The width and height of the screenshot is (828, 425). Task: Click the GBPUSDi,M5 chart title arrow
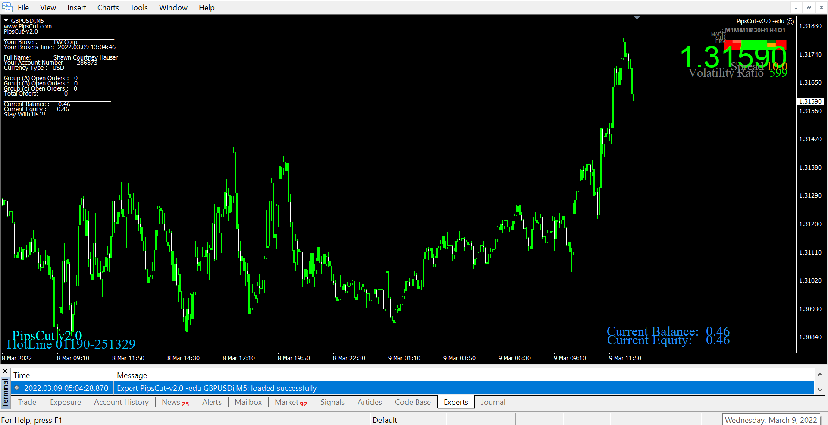point(6,20)
